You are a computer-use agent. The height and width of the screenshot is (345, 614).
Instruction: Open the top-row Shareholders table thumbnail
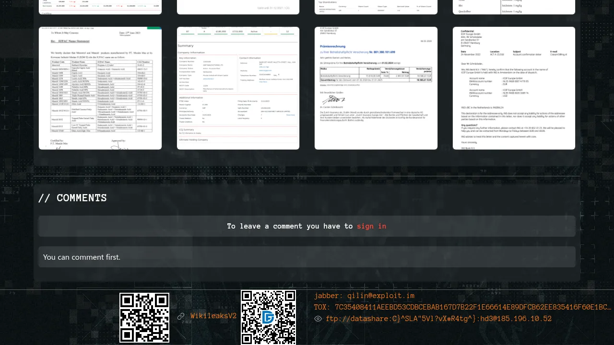[376, 7]
